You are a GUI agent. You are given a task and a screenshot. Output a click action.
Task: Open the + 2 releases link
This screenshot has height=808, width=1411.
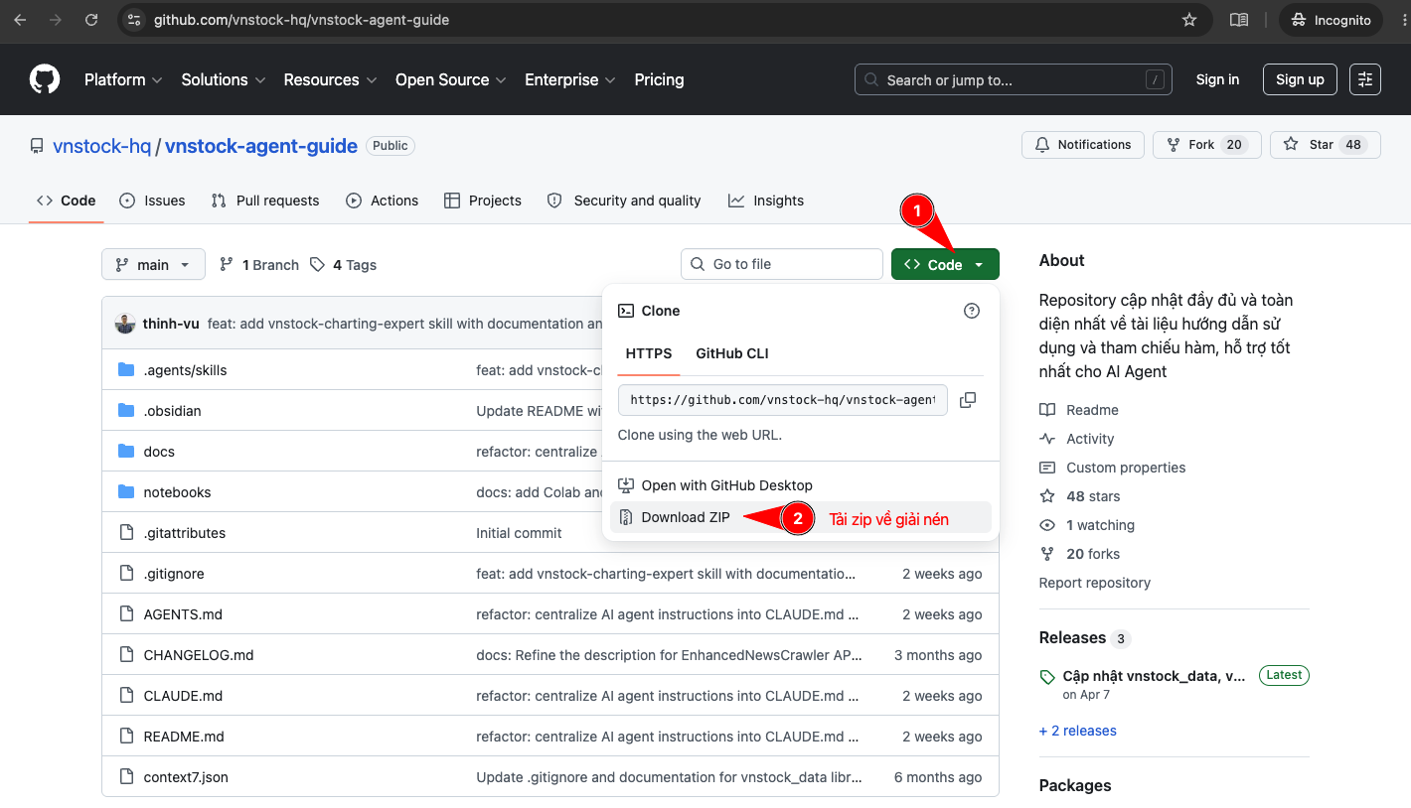1078,731
